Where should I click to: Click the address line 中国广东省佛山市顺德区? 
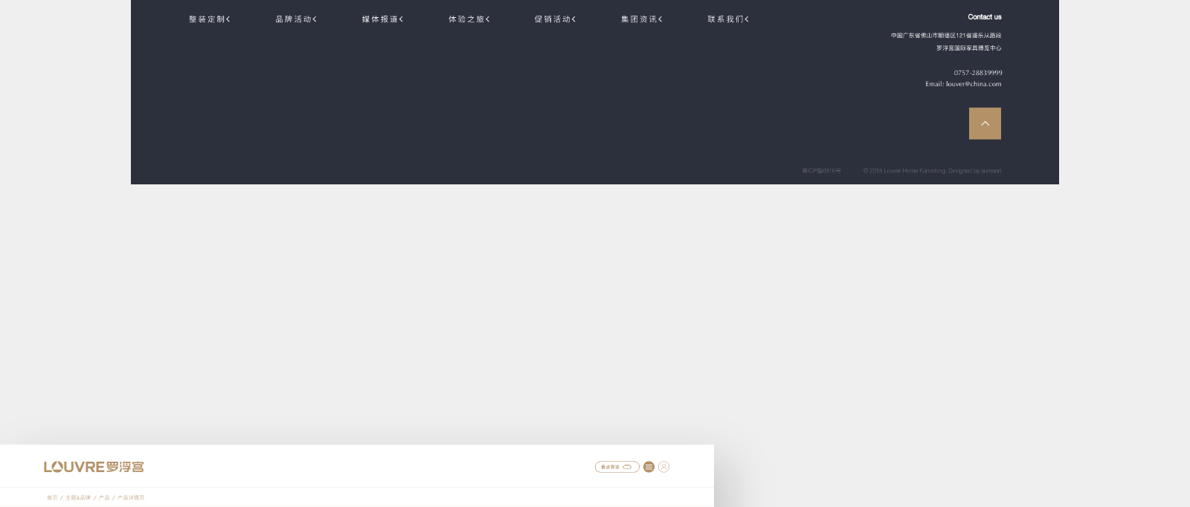click(x=946, y=36)
